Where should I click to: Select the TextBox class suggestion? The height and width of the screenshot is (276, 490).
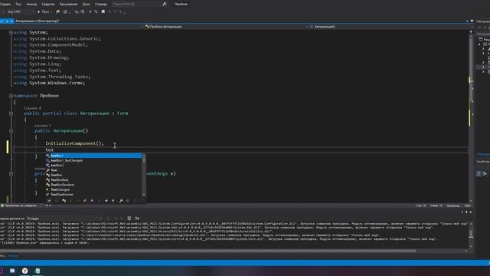pos(93,175)
